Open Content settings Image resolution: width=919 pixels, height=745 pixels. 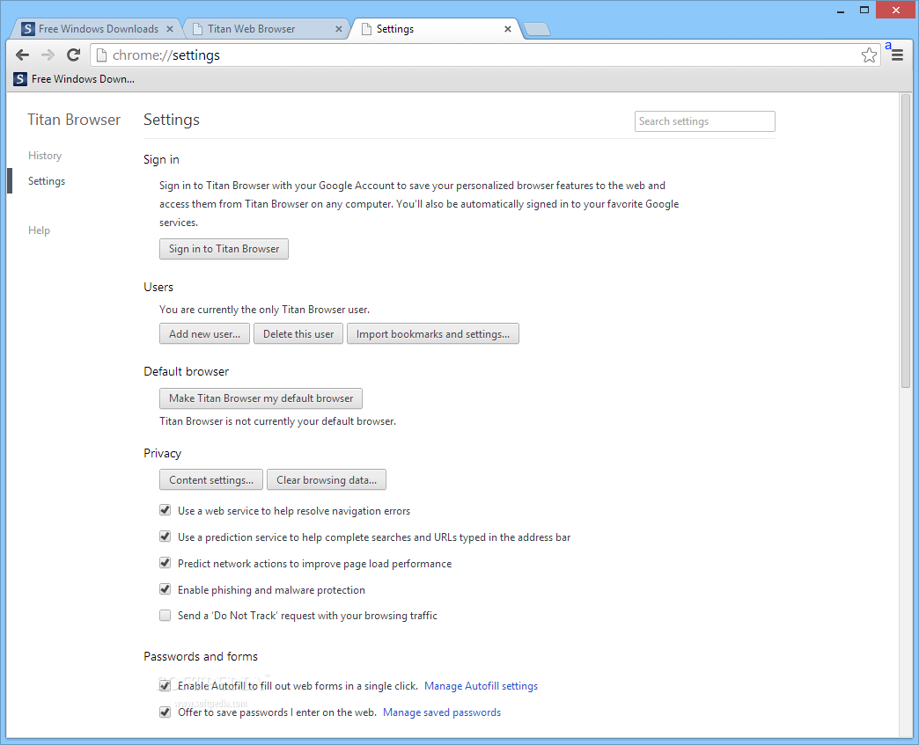click(x=211, y=479)
